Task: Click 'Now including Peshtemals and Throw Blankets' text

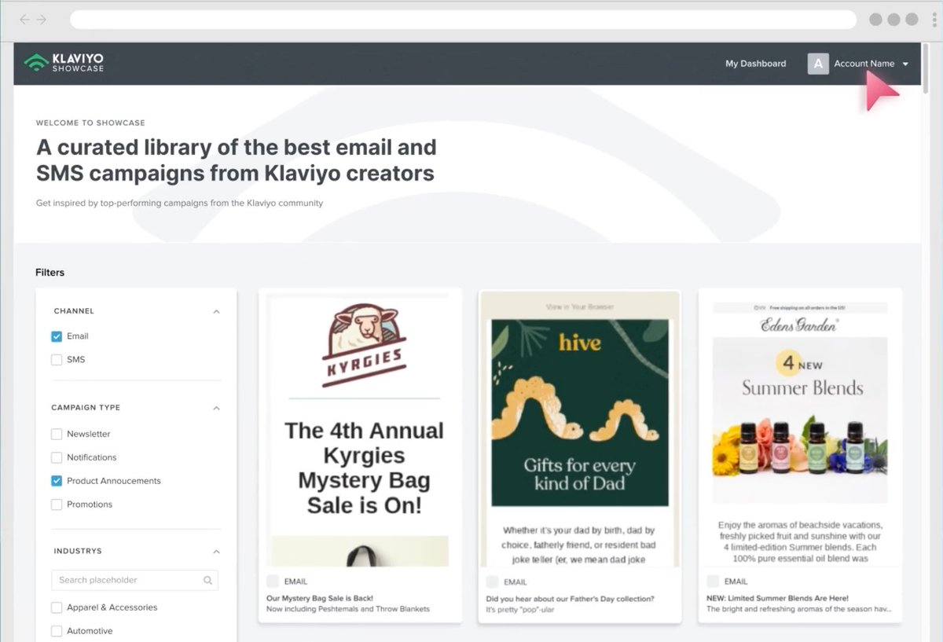Action: click(x=348, y=609)
